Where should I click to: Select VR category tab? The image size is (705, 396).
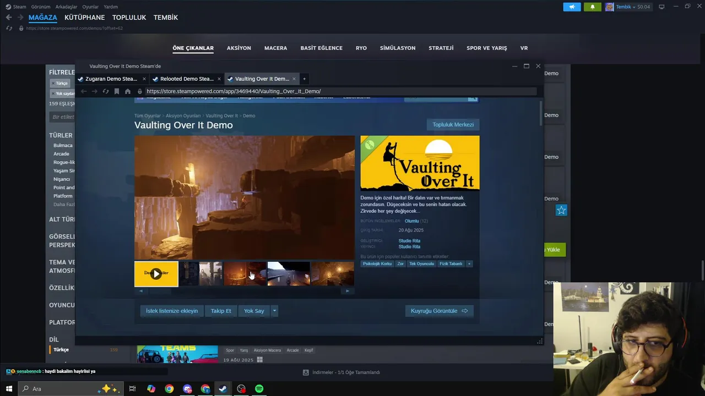tap(524, 48)
